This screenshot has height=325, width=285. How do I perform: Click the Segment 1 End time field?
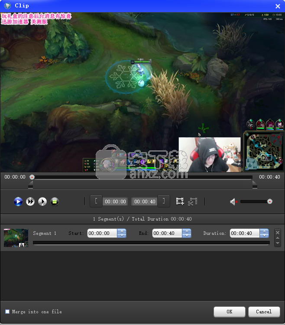(167, 233)
